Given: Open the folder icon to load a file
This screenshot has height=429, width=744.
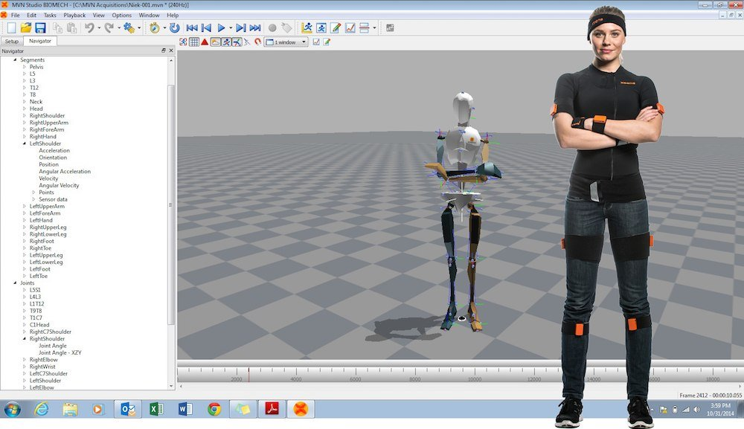Looking at the screenshot, I should 26,28.
